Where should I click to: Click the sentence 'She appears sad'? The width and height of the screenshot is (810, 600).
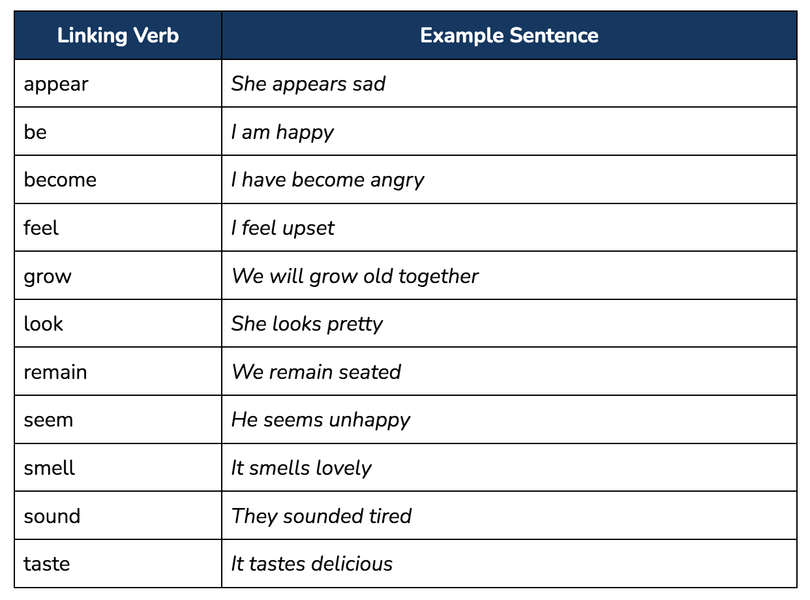point(308,84)
